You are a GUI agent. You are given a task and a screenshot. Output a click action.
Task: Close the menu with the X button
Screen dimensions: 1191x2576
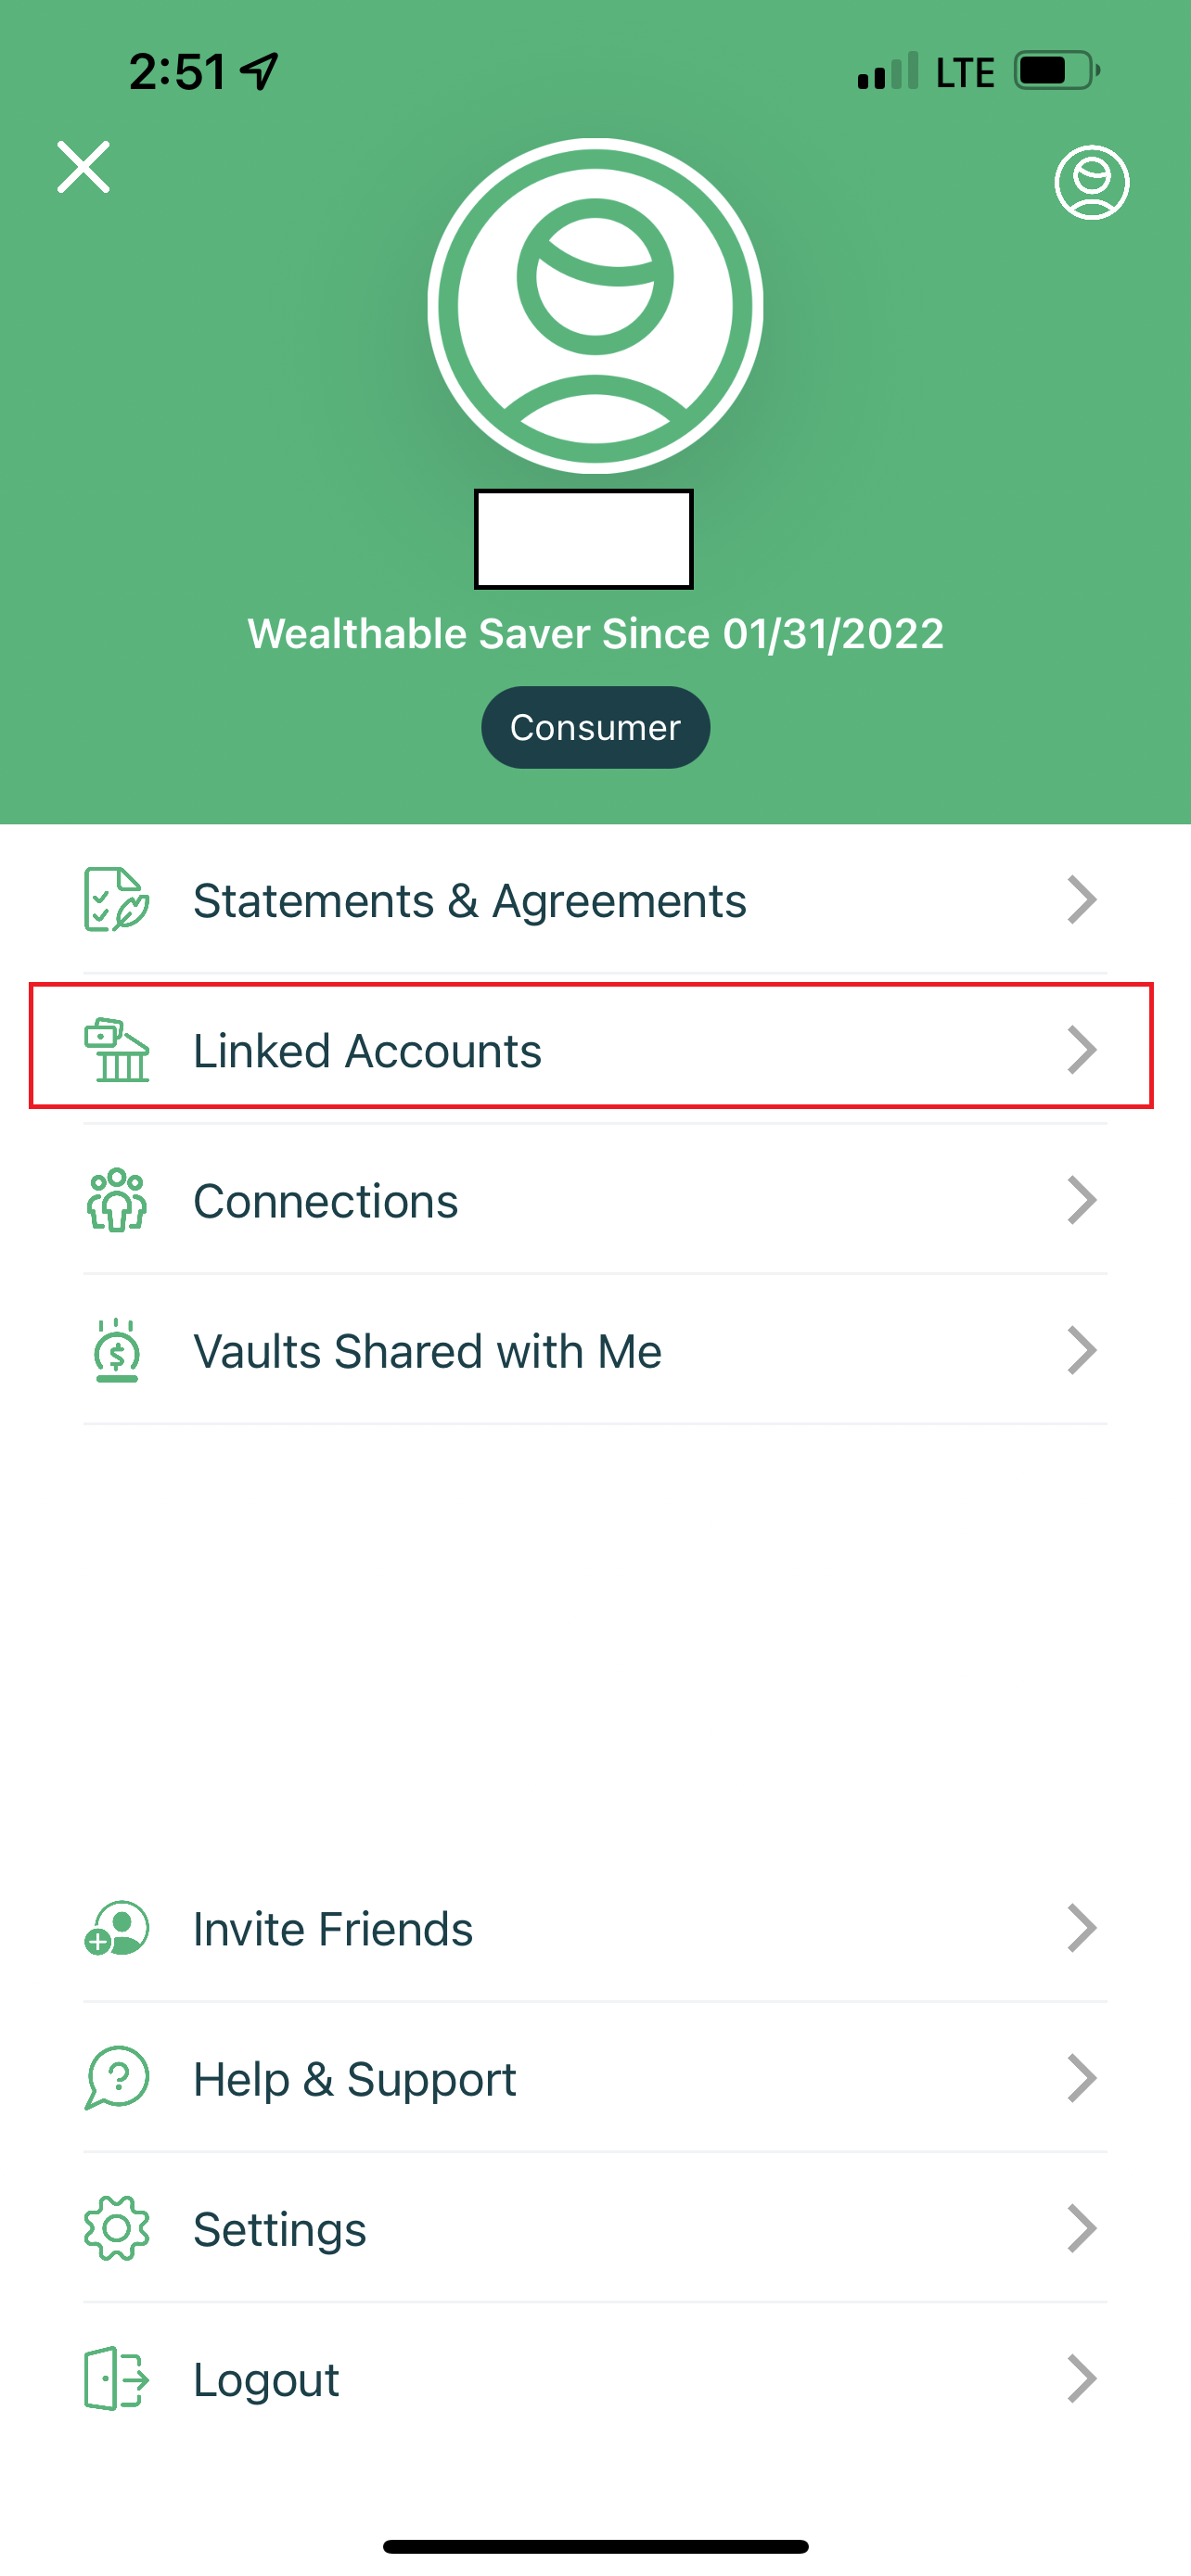[83, 166]
